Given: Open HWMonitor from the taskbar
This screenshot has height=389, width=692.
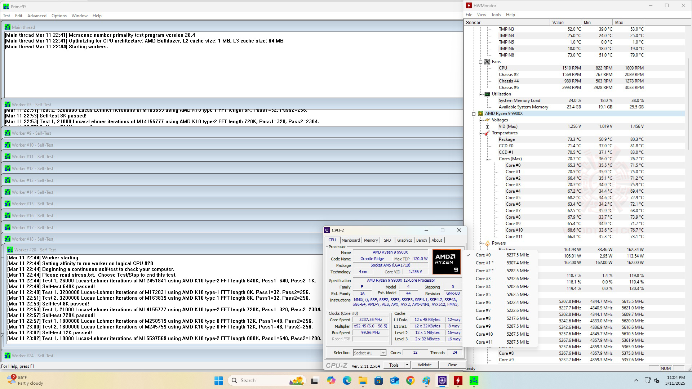Looking at the screenshot, I should [458, 380].
